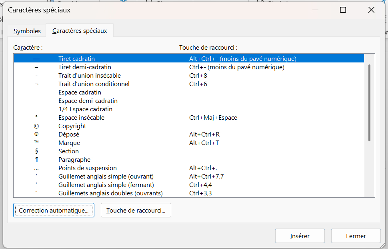Viewport: 388px width, 249px height.
Task: Maximize the Caractères spéciaux dialog window
Action: (343, 10)
